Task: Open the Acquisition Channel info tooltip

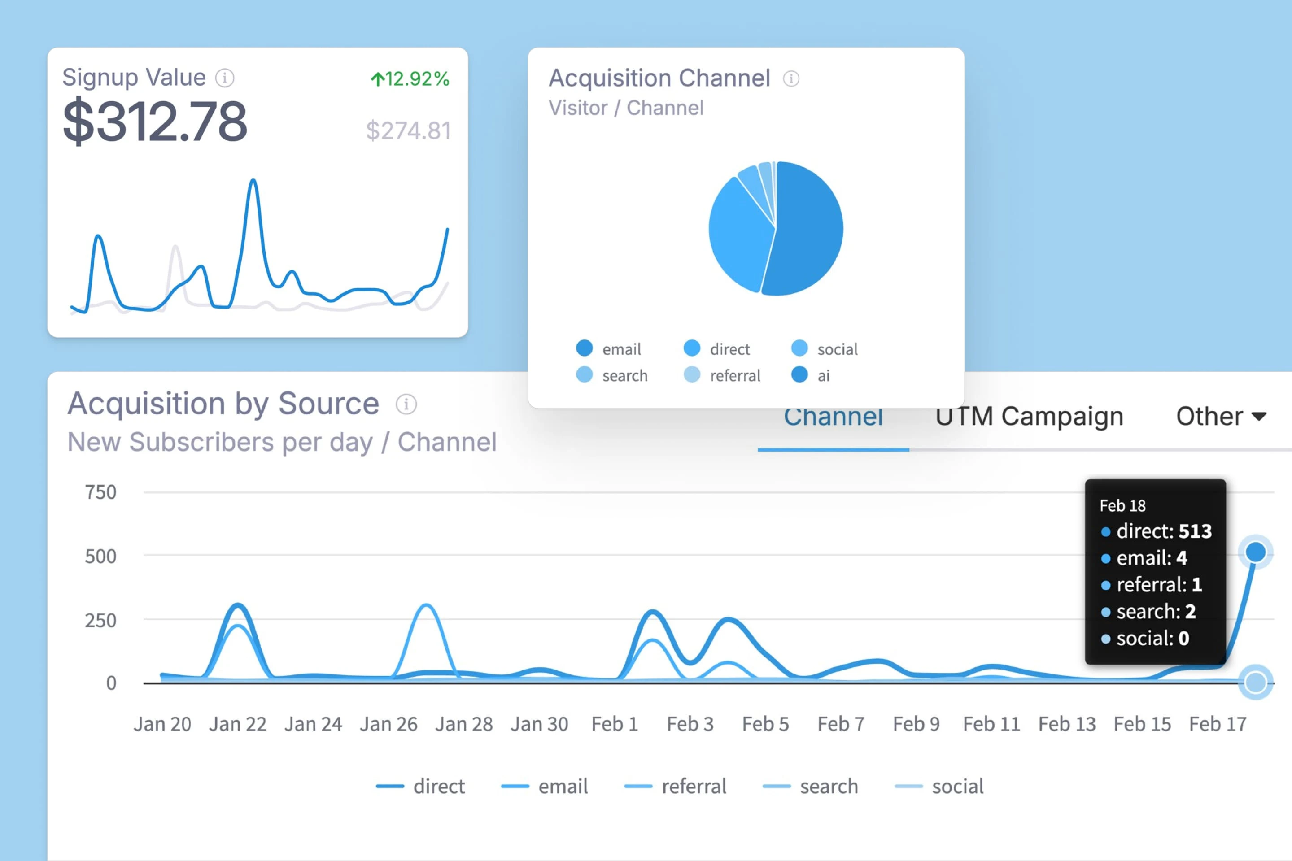Action: (791, 78)
